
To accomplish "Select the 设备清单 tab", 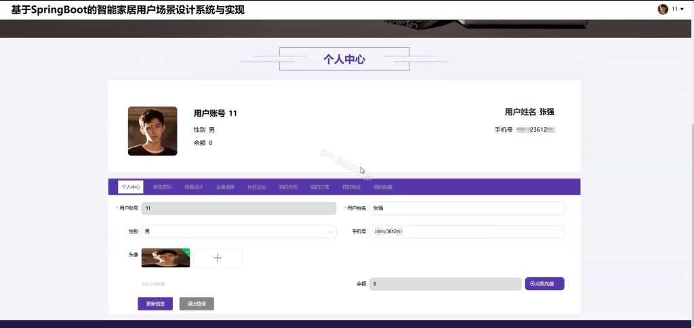I will tap(225, 187).
